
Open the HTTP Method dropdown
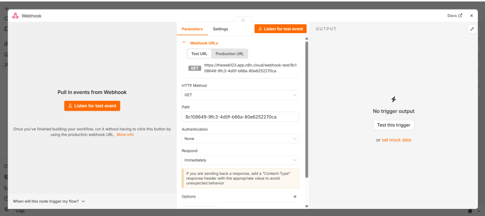click(240, 95)
